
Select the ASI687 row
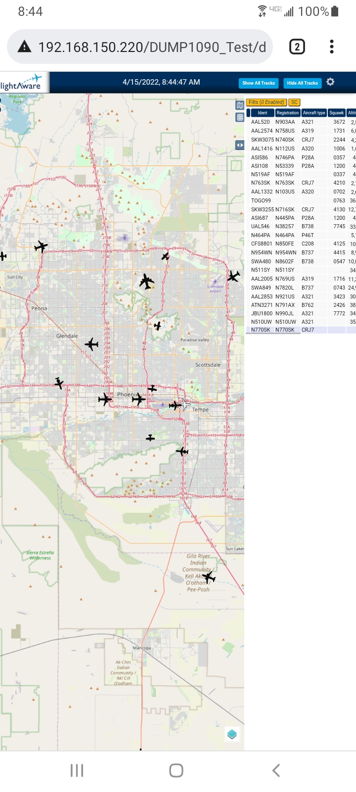coord(301,218)
